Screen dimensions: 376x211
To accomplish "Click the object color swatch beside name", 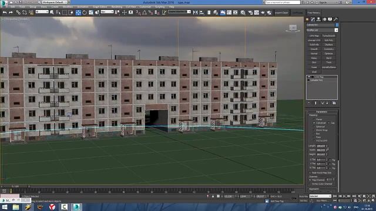I will click(x=337, y=25).
